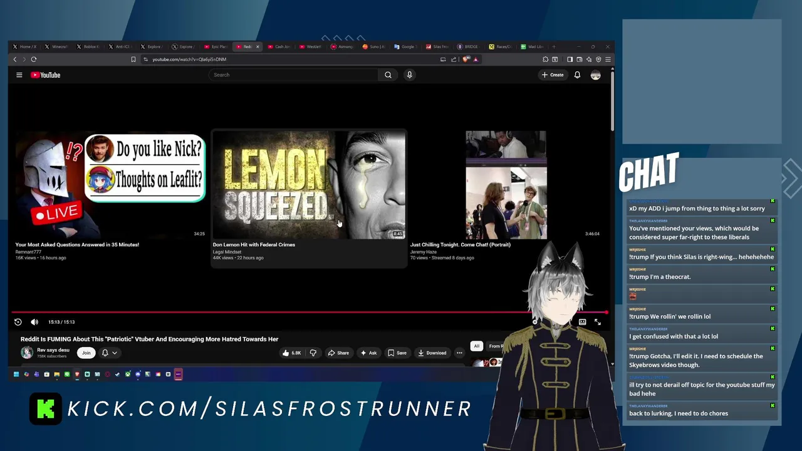Open the Brave Shields lion icon
Image resolution: width=802 pixels, height=451 pixels.
pos(466,60)
